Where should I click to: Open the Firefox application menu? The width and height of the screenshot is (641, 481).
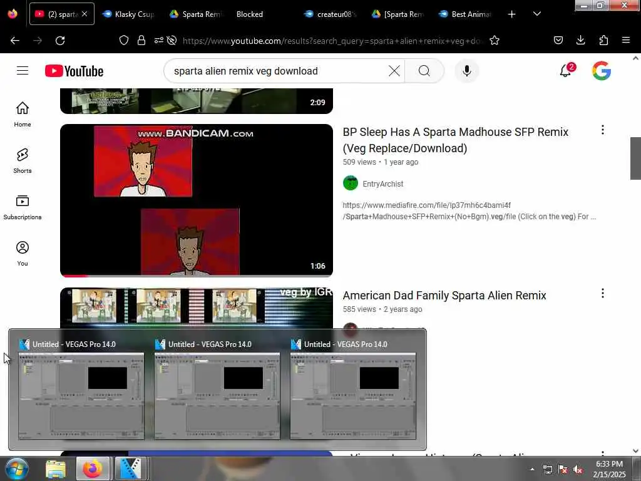pos(626,41)
